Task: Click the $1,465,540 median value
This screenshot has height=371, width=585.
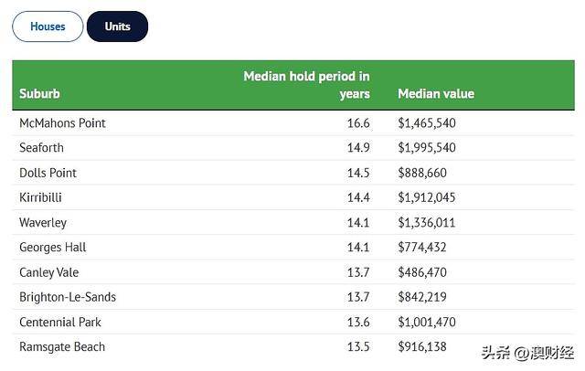Action: 427,123
